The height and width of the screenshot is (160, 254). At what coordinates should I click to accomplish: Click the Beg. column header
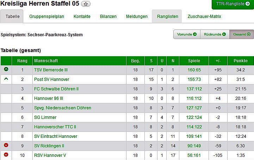point(135,61)
